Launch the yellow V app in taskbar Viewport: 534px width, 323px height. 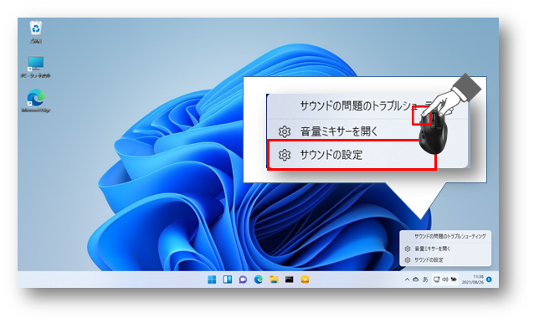click(x=306, y=279)
